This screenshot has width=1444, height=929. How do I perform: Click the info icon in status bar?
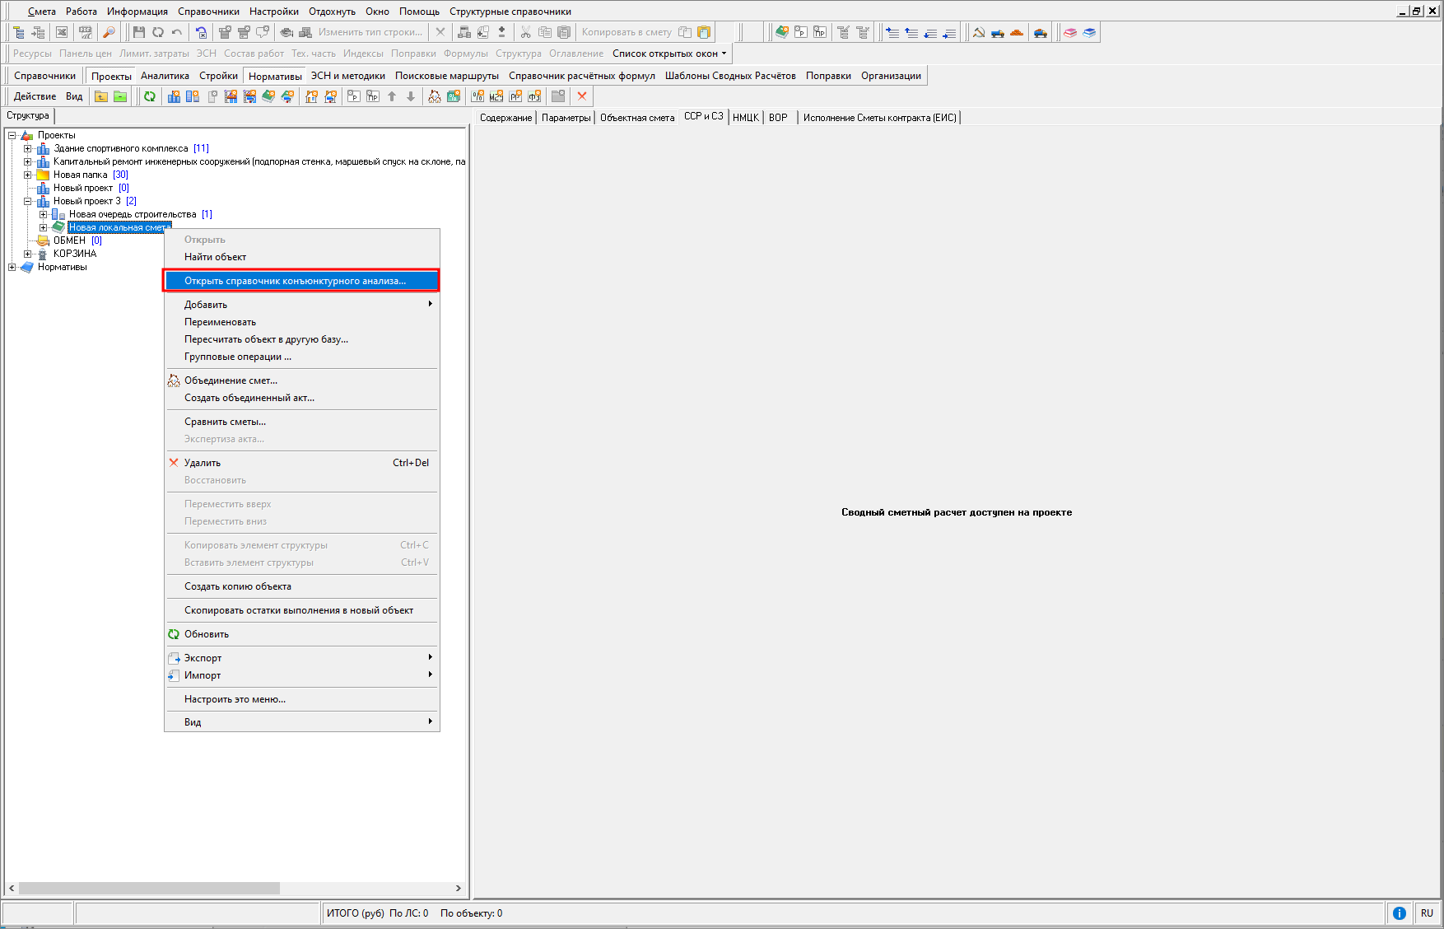[1399, 913]
